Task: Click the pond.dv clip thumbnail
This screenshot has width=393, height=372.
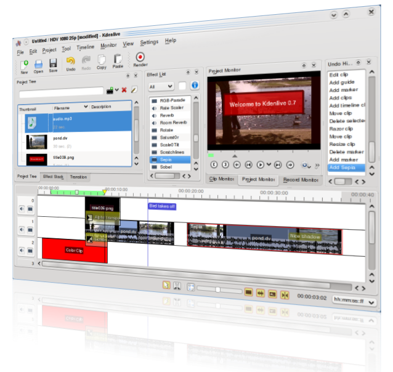Action: coord(36,142)
